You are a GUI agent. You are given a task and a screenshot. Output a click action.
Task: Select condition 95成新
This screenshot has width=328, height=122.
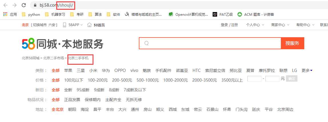pos(83,90)
